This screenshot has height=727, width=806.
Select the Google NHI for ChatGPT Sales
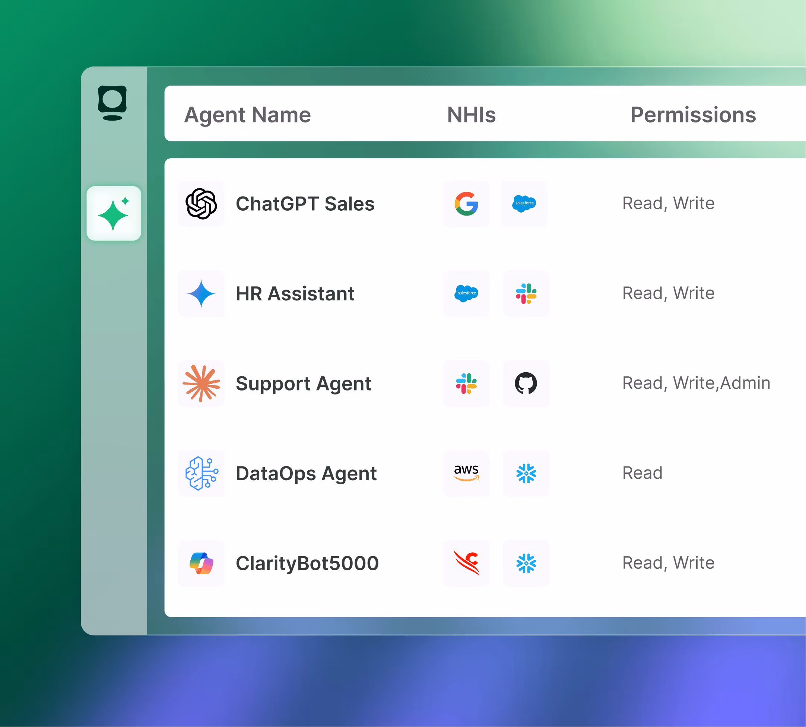(466, 204)
